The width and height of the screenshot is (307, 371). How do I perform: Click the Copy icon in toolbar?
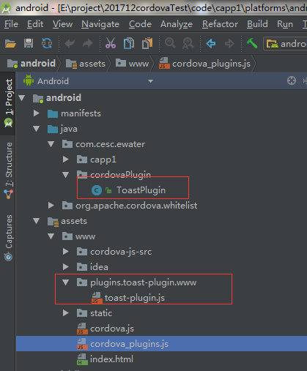click(x=129, y=43)
